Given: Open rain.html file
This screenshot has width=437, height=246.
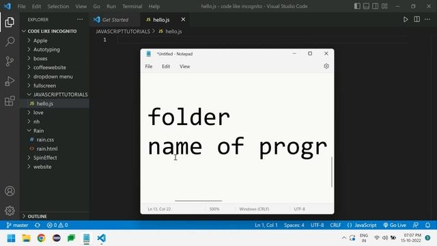Looking at the screenshot, I should tap(55, 149).
